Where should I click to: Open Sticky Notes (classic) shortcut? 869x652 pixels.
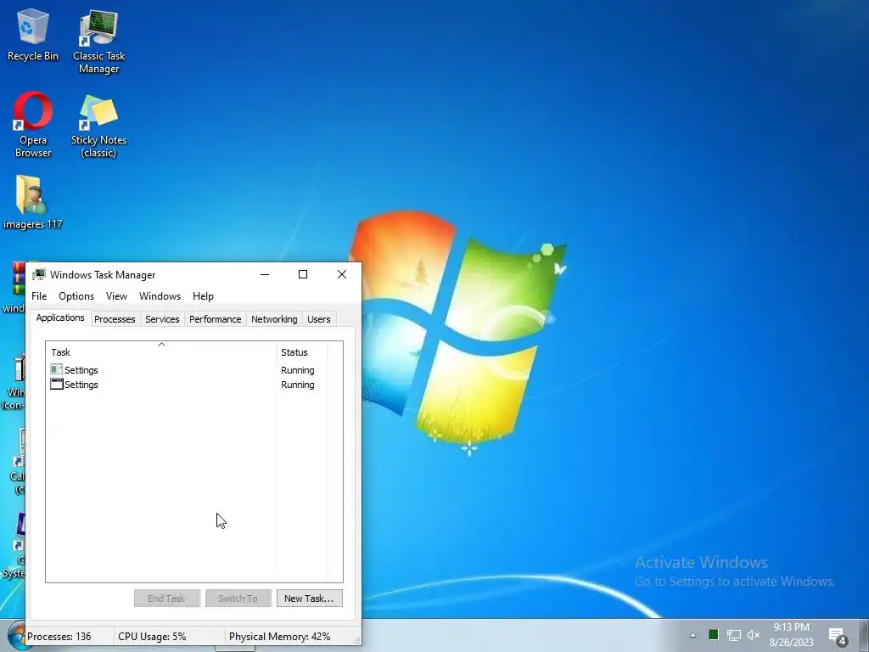(x=98, y=126)
